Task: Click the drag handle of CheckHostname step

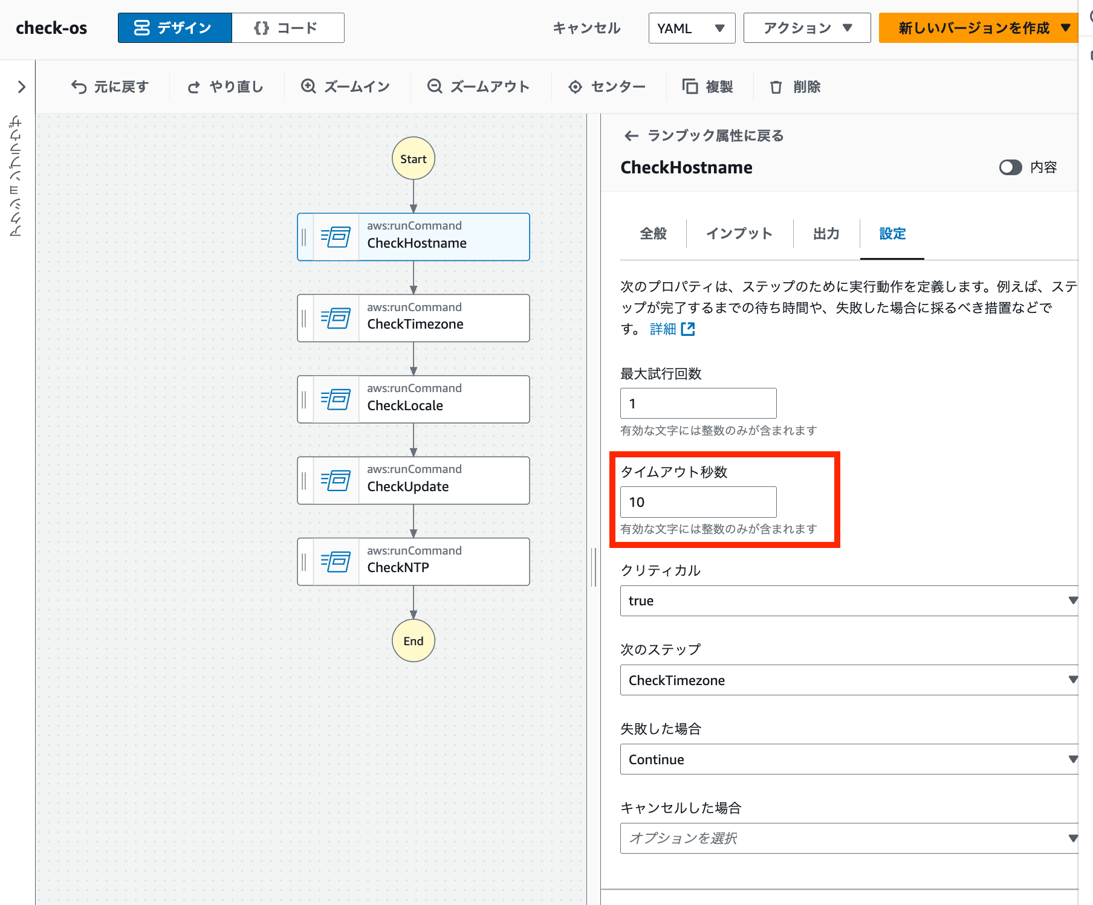Action: pyautogui.click(x=304, y=237)
